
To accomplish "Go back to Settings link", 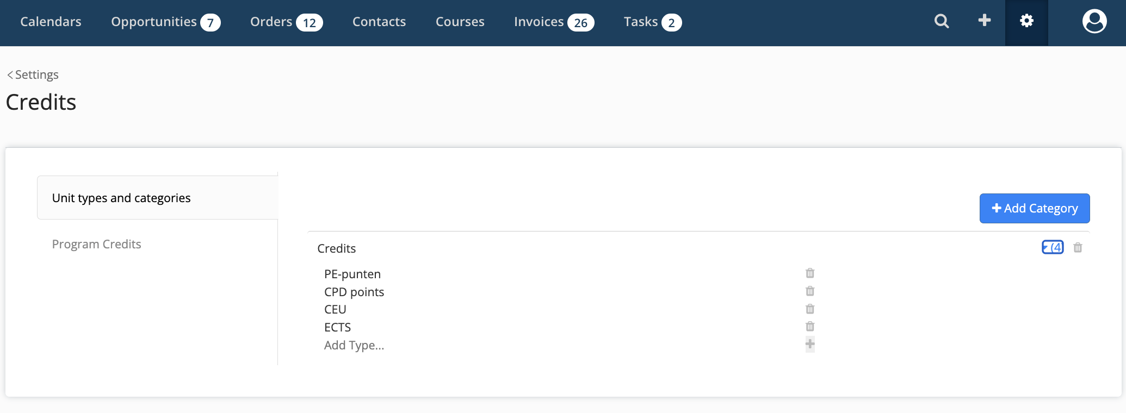I will point(33,74).
